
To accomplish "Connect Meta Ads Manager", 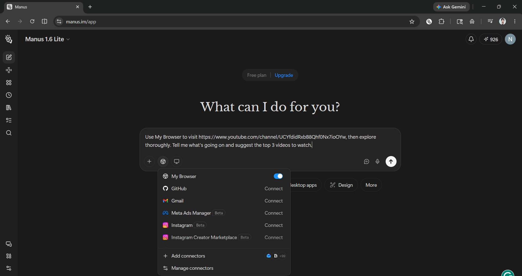I will (x=274, y=213).
